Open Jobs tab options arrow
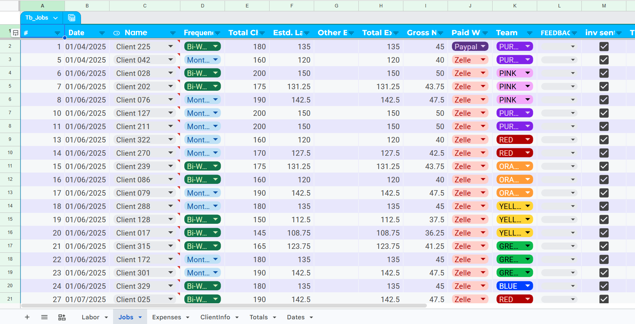 coord(140,317)
